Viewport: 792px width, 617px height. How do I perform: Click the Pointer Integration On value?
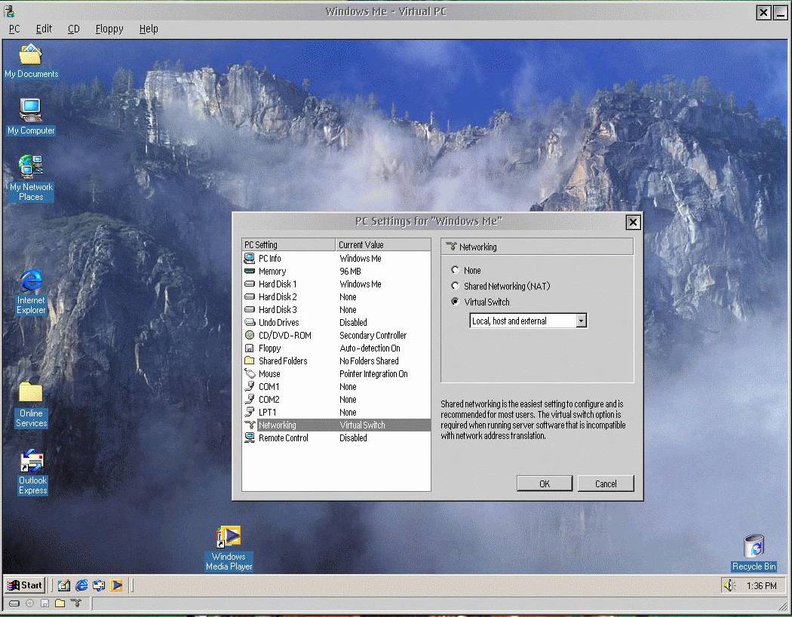click(x=373, y=373)
